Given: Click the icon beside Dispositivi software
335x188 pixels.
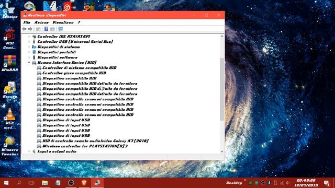Looking at the screenshot, I should click(x=34, y=57).
